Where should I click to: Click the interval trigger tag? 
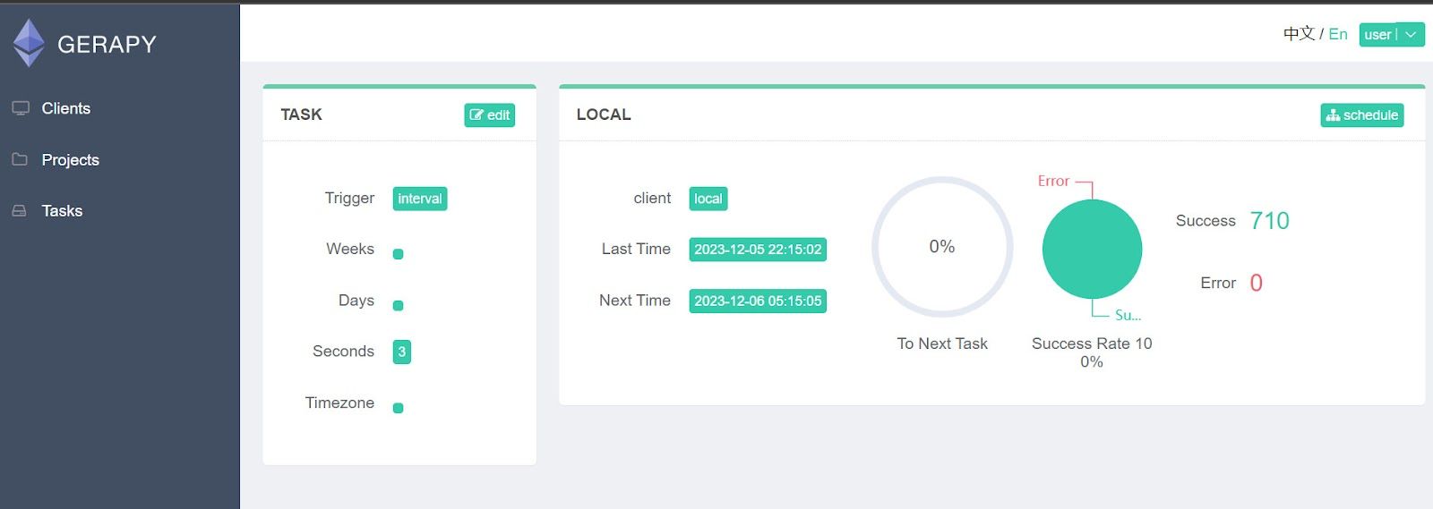click(420, 199)
